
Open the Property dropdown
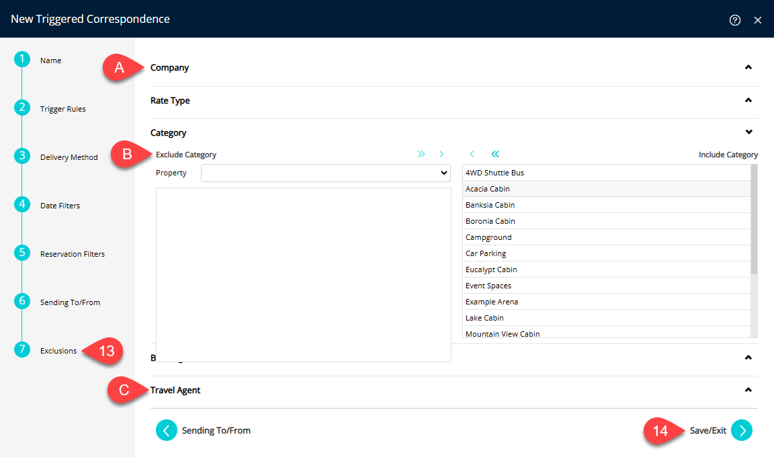pyautogui.click(x=326, y=173)
